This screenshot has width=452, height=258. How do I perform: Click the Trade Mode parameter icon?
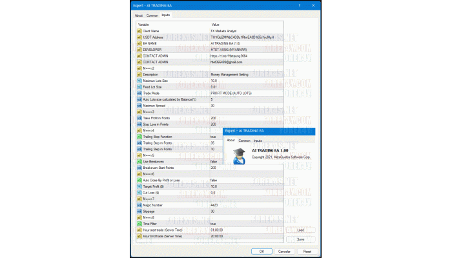139,93
